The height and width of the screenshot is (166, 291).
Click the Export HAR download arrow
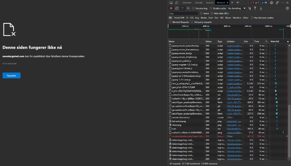point(261,8)
